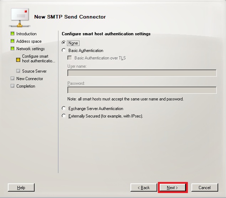Cancel the New SMTP Send Connector wizard
This screenshot has height=198, width=226.
coord(205,188)
